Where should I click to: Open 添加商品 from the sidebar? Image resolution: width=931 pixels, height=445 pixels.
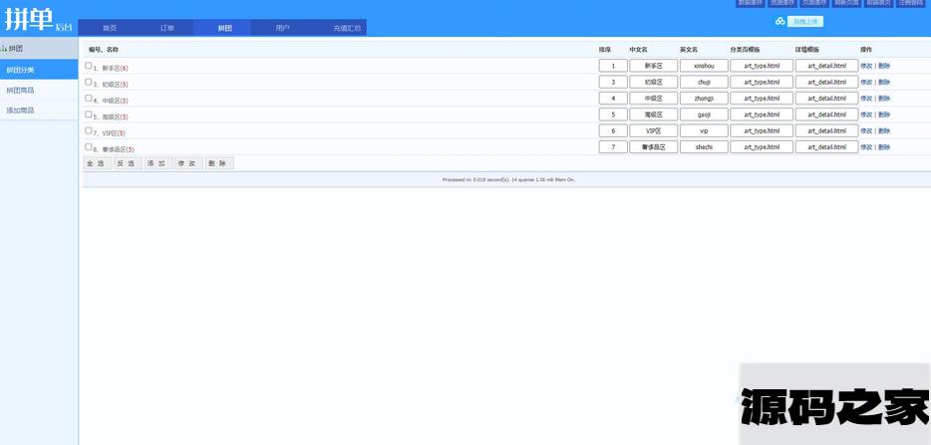(20, 111)
